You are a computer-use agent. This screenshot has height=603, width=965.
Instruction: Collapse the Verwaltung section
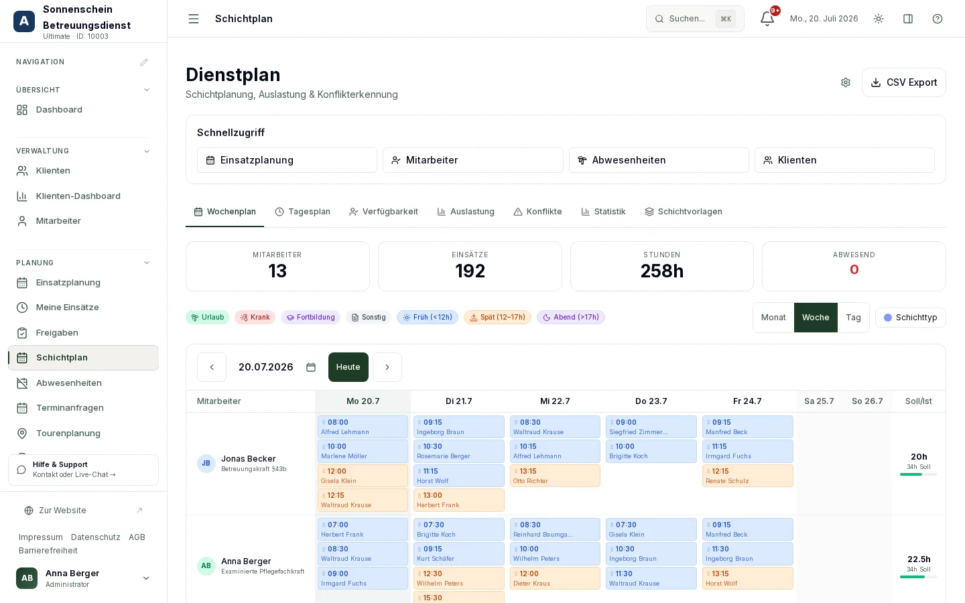click(147, 151)
